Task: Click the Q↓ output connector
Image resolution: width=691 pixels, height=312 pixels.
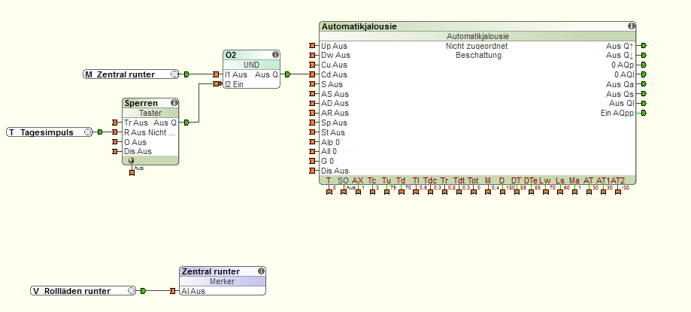Action: click(644, 55)
